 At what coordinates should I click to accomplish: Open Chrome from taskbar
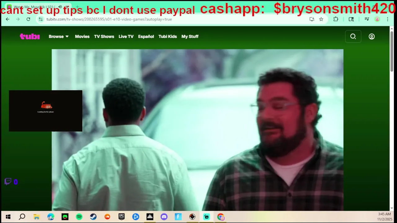[x=221, y=217]
